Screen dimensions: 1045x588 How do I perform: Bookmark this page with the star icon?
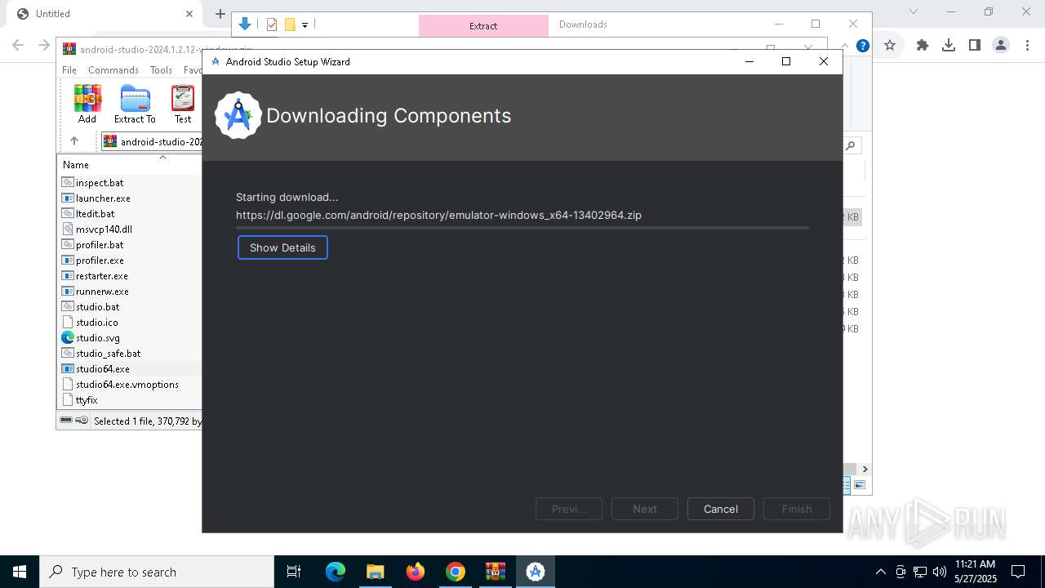point(890,46)
